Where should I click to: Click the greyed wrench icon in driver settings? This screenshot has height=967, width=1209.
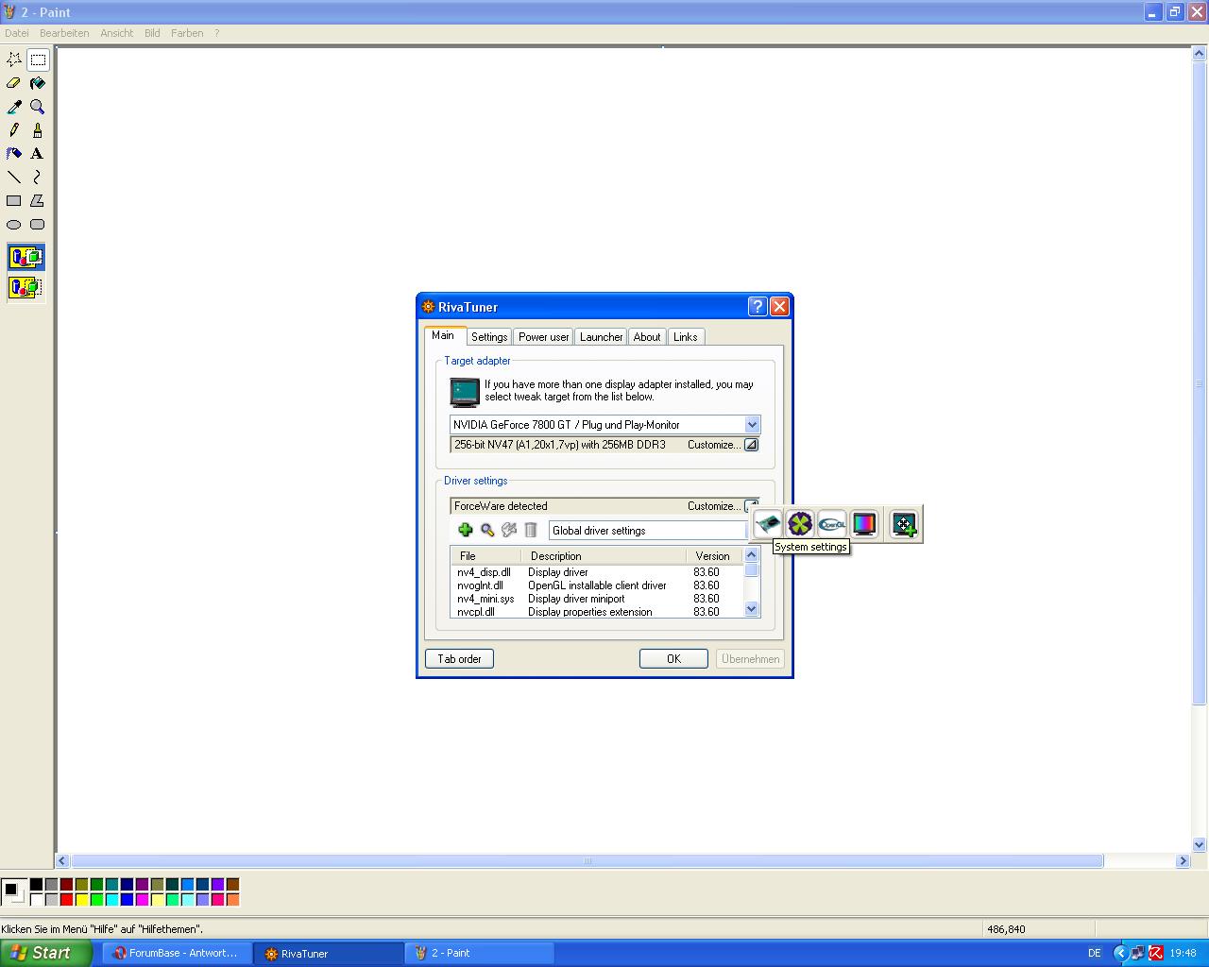tap(509, 531)
